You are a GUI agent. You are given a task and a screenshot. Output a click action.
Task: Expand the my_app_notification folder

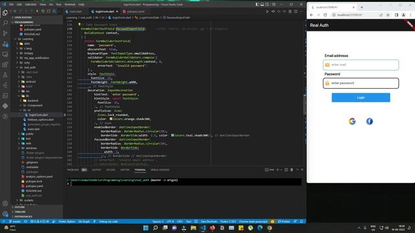(x=36, y=58)
